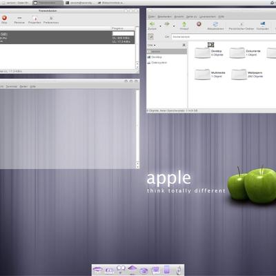This screenshot has height=276, width=276.
Task: Click the red stop icon in file manager
Action: coord(199,24)
